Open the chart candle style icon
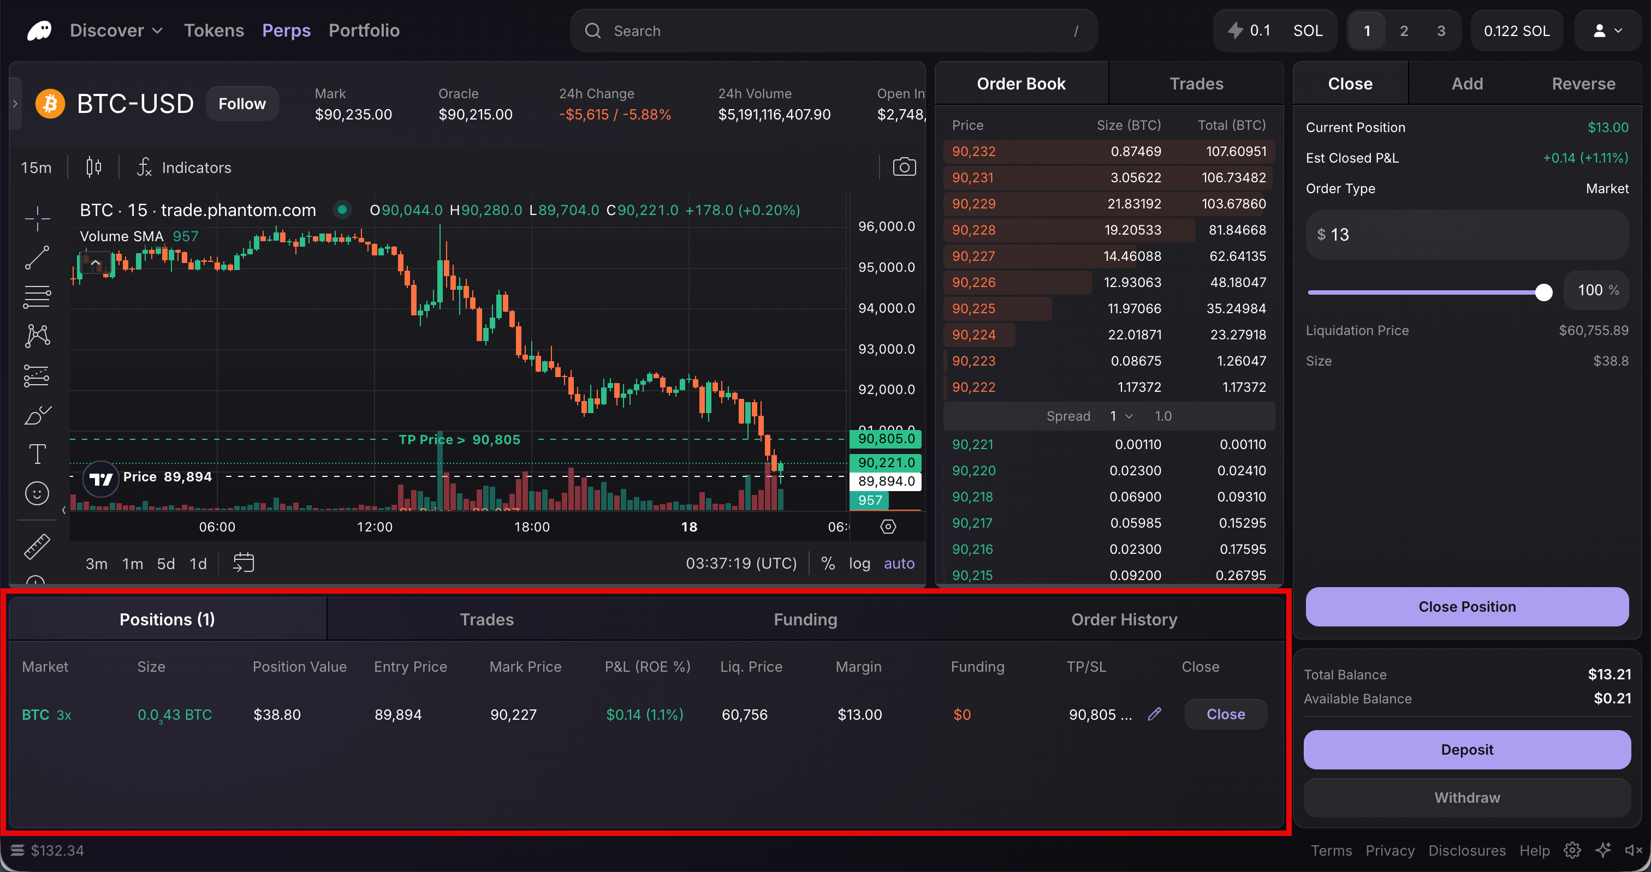Screen dimensions: 1651x872 pos(93,167)
